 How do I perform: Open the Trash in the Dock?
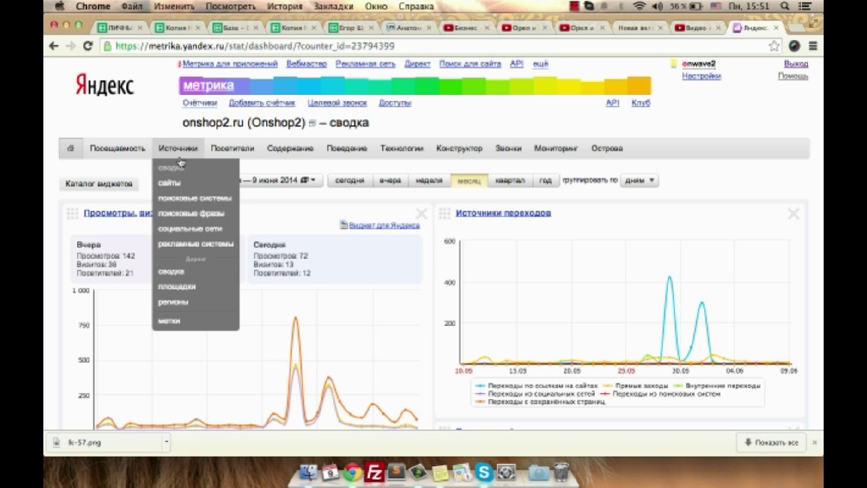pyautogui.click(x=562, y=472)
